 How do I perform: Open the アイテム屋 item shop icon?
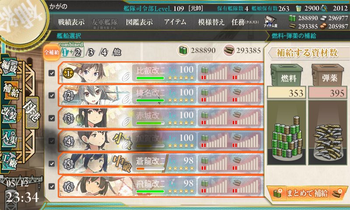coord(270,21)
